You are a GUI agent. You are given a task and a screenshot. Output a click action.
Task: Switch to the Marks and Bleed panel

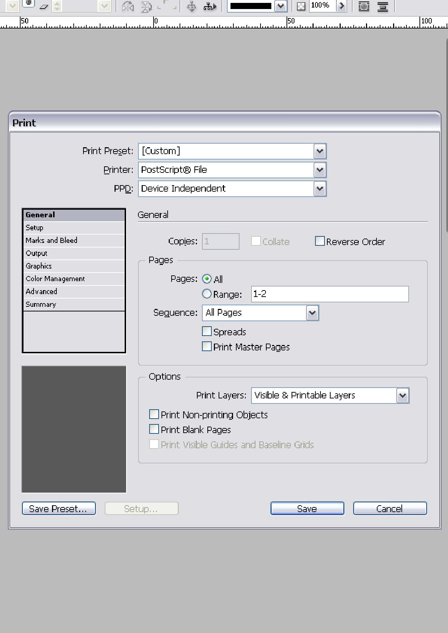pos(74,240)
